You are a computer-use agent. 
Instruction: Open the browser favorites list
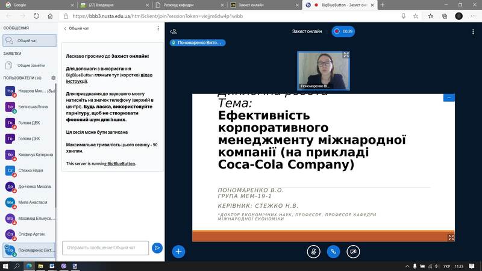tap(431, 16)
